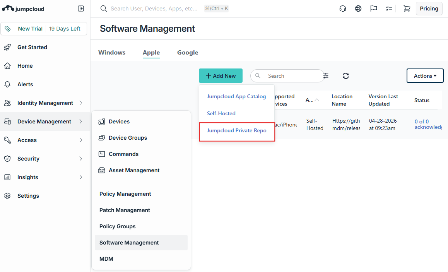The height and width of the screenshot is (272, 448).
Task: Open Software Management submenu item
Action: pos(141,243)
